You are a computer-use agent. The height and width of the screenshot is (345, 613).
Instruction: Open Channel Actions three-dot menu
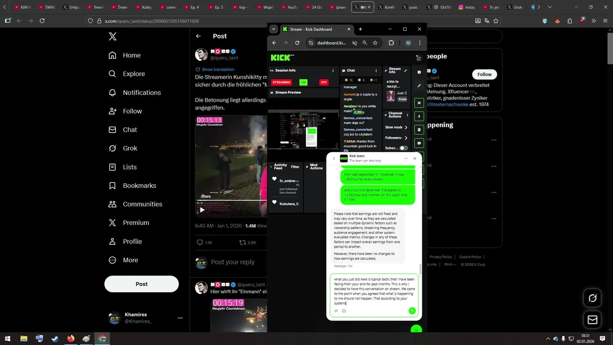[408, 115]
